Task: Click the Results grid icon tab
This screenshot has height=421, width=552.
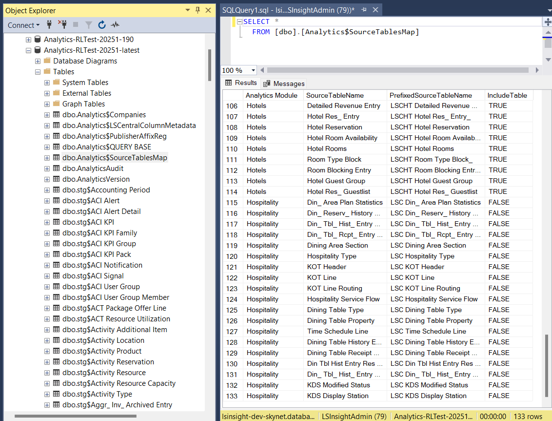Action: tap(241, 83)
